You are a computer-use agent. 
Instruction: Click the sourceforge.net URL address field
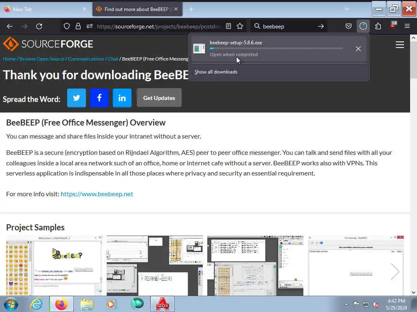point(159,26)
